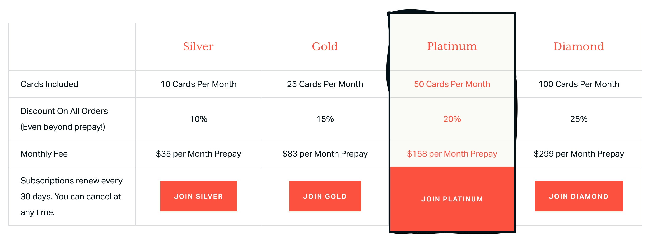Click the Join Diamond button

[579, 196]
